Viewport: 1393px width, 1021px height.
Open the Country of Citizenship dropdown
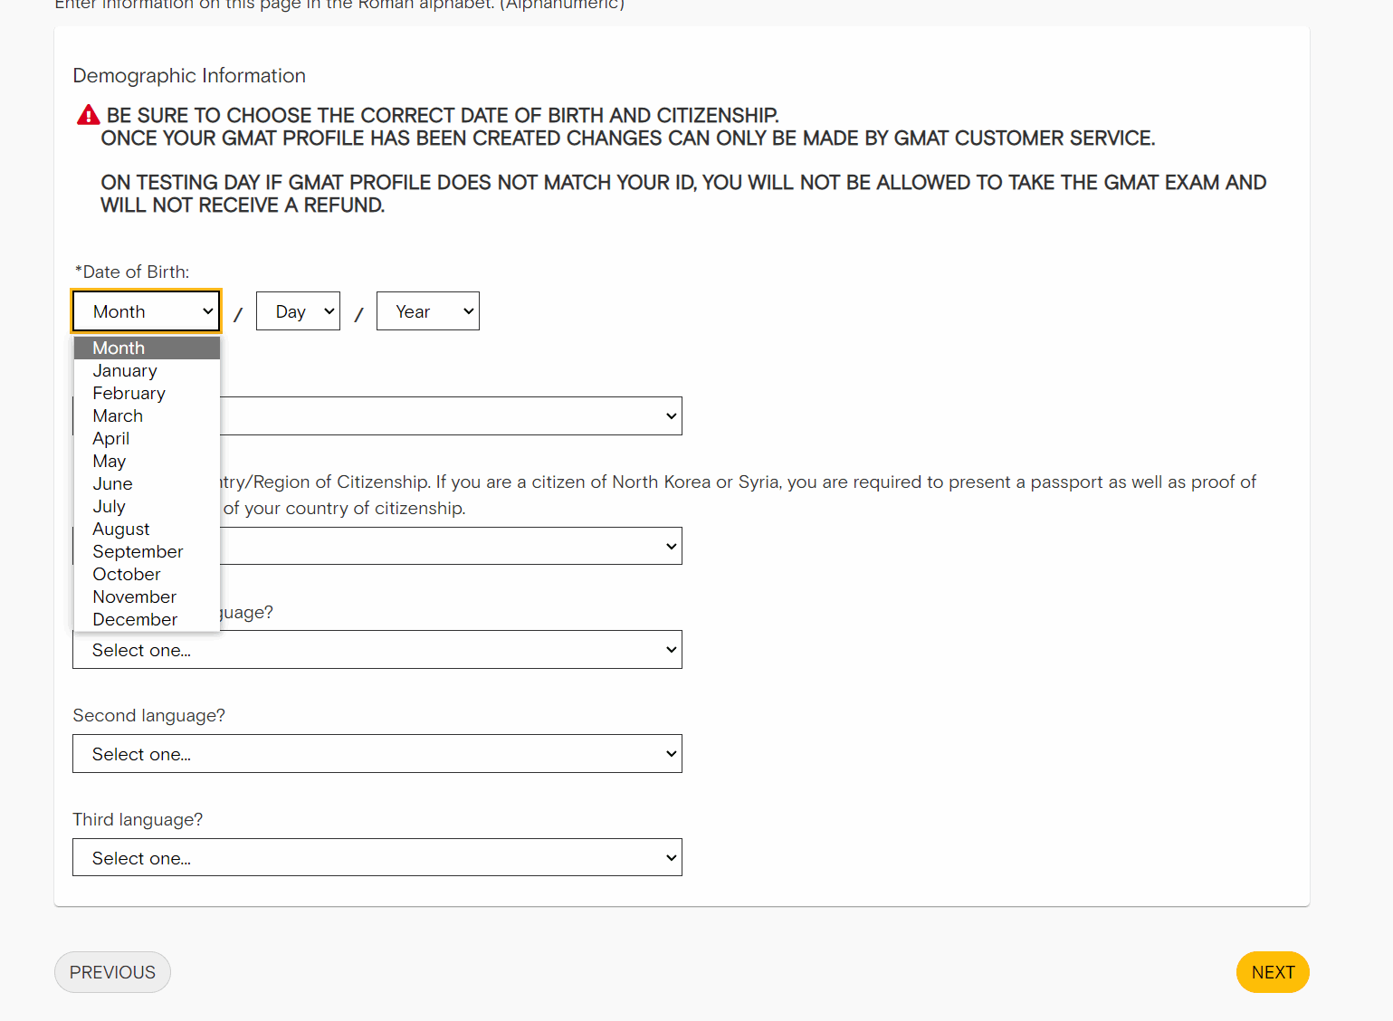click(453, 547)
